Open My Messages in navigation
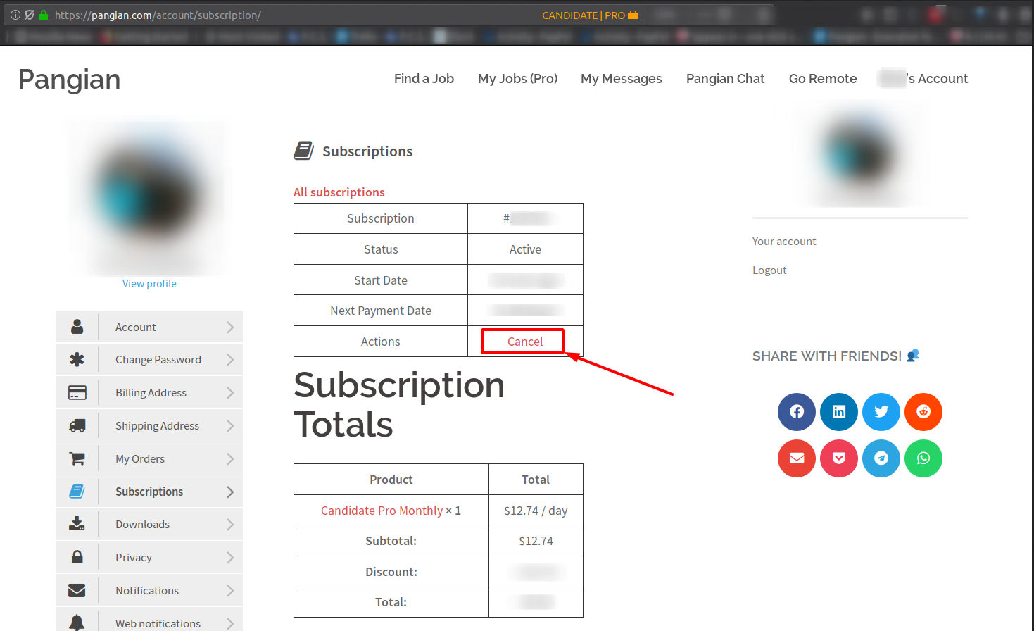1034x631 pixels. [x=622, y=79]
